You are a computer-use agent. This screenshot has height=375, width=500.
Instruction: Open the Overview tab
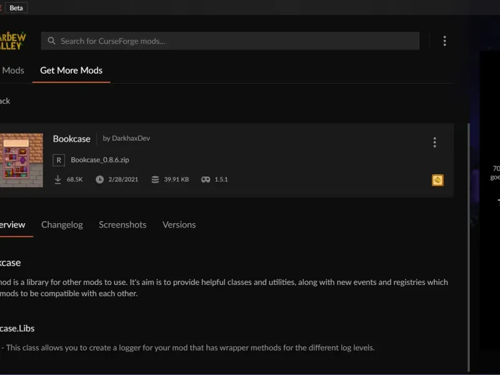[x=12, y=225]
